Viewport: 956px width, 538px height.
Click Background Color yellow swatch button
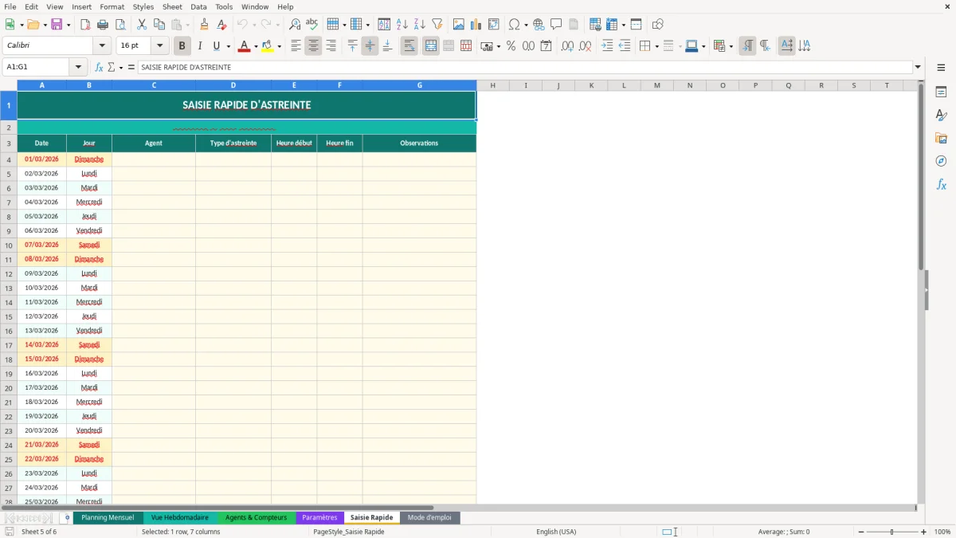[267, 46]
